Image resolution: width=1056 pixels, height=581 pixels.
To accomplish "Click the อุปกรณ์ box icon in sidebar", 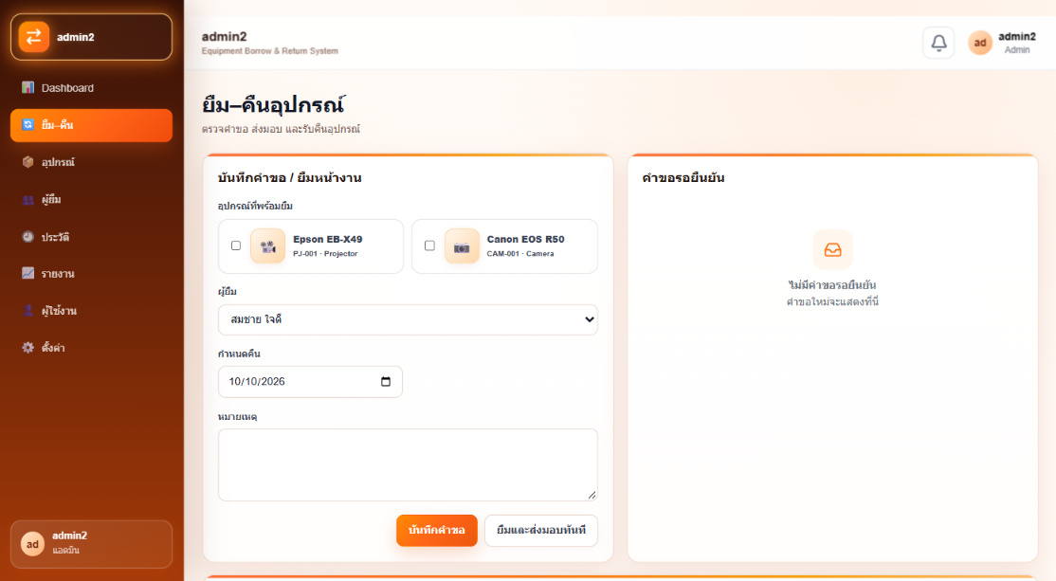I will tap(27, 161).
